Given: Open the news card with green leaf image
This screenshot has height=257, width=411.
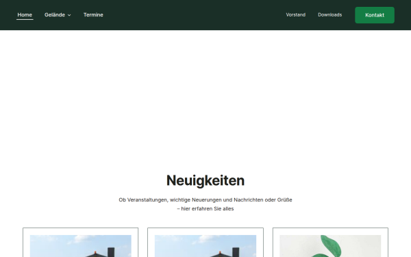Looking at the screenshot, I should pyautogui.click(x=330, y=246).
